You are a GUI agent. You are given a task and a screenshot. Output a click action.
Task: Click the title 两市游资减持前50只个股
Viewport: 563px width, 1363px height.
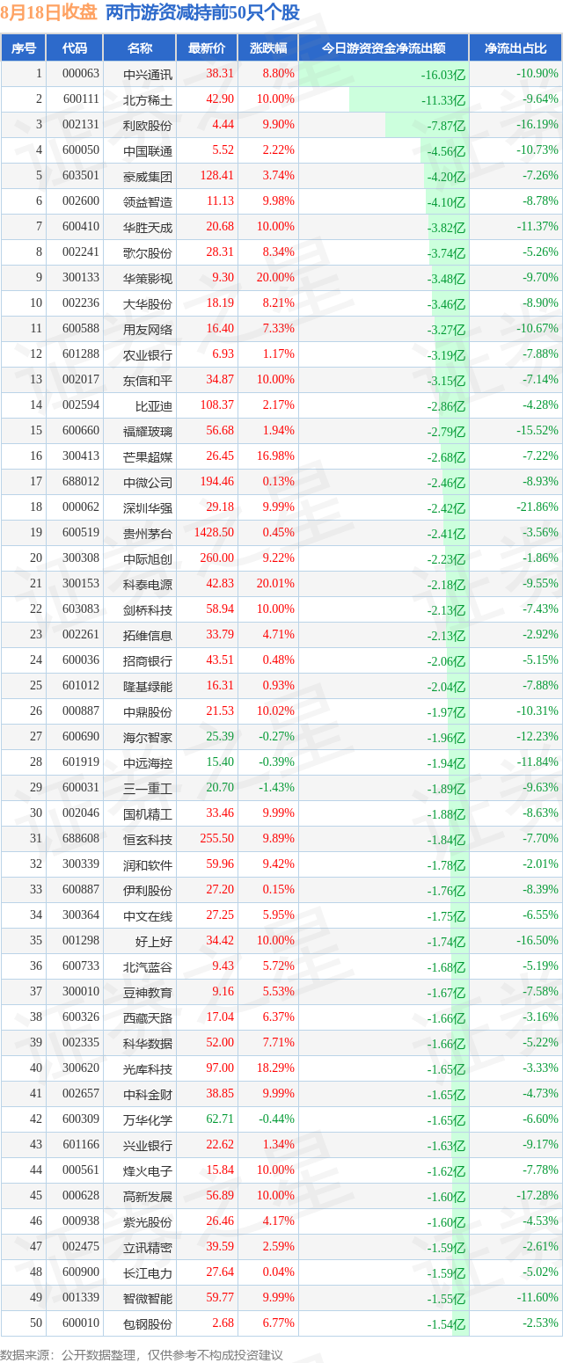click(x=202, y=13)
